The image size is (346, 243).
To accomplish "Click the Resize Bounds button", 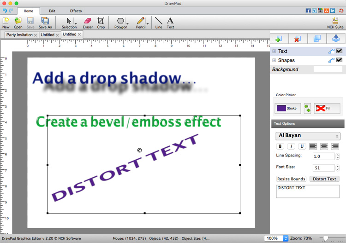I will coord(291,179).
